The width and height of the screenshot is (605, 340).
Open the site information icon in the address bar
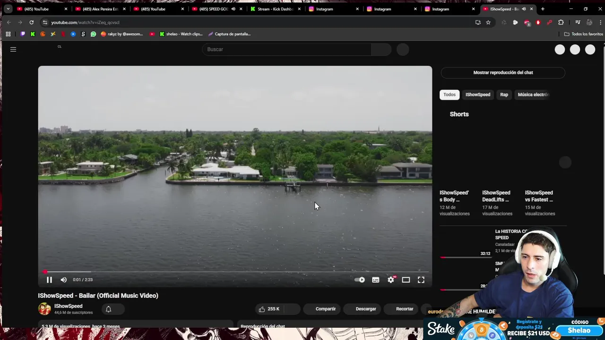coord(45,22)
